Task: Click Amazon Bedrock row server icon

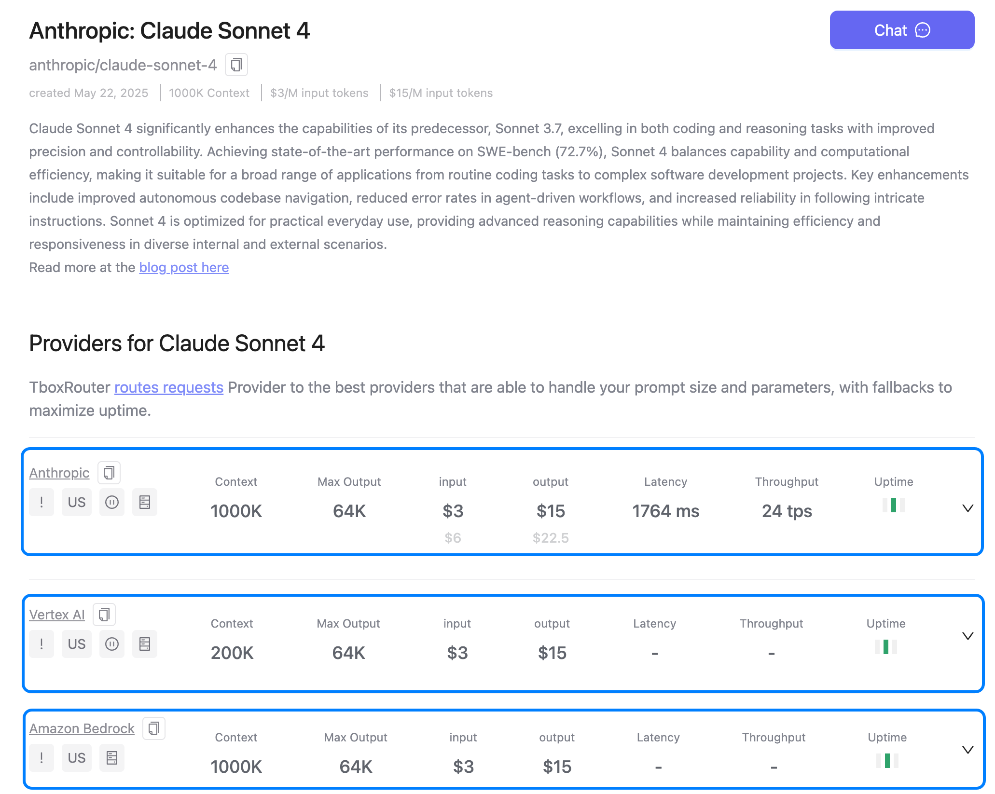Action: 112,758
